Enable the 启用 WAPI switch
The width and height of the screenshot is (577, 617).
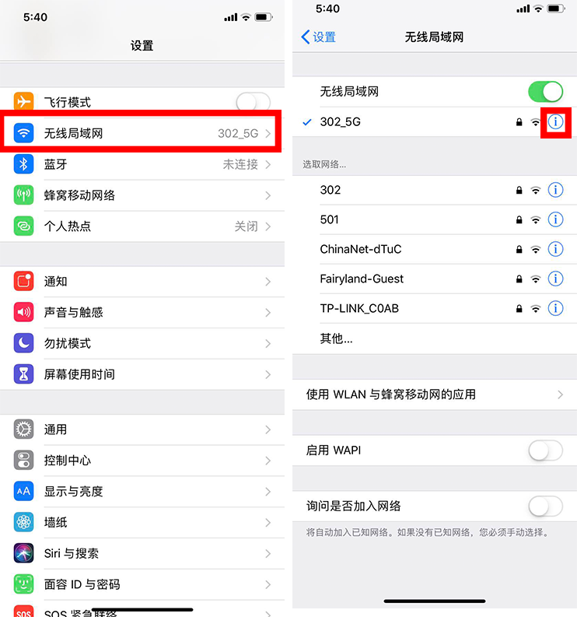coord(545,450)
